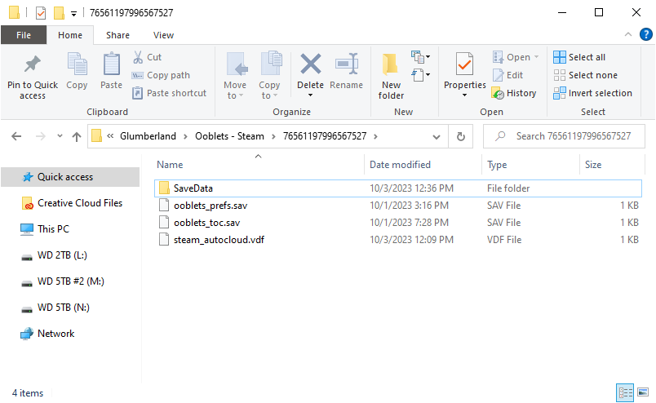Screen dimensions: 656x403
Task: Open Quick access in the sidebar
Action: pos(70,177)
